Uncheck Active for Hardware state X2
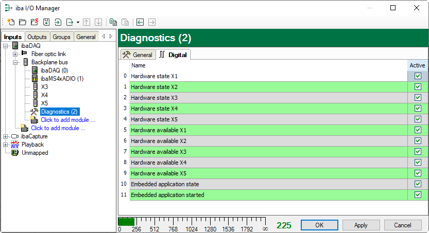This screenshot has width=429, height=233. [418, 87]
